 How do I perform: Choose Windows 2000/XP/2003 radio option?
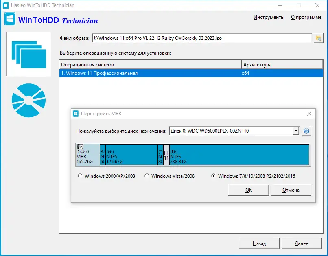click(106, 176)
